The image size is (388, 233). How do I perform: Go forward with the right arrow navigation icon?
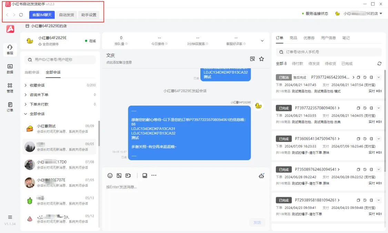coord(14,15)
